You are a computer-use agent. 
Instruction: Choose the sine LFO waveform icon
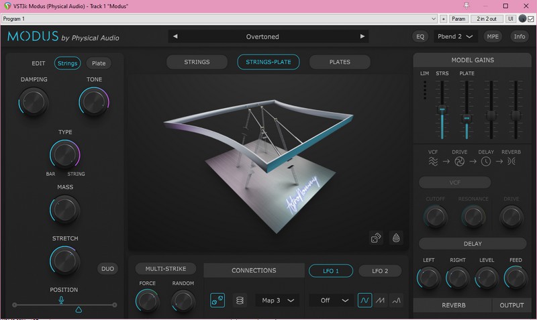coord(364,301)
